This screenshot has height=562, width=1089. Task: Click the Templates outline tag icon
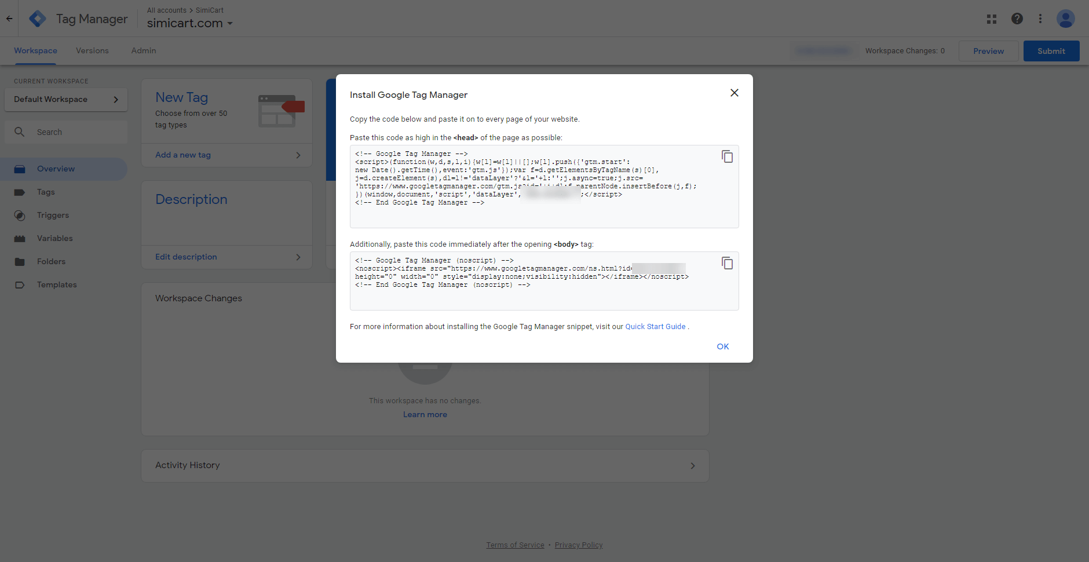tap(19, 285)
